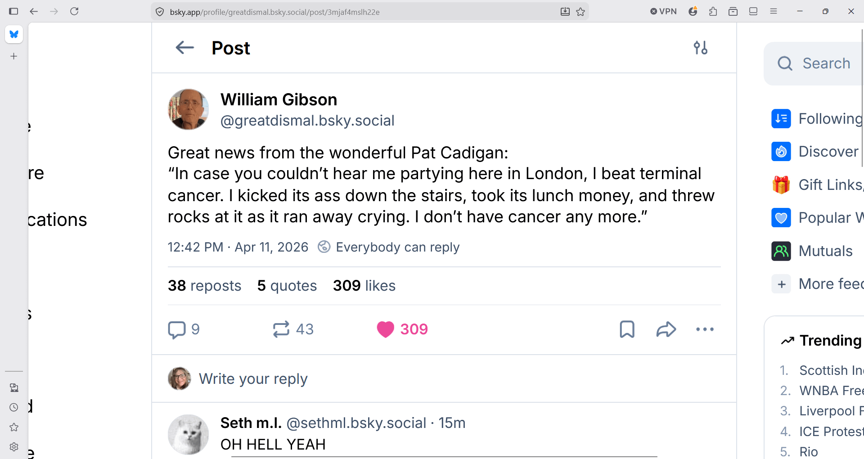
Task: Click the Write your reply field
Action: 253,379
